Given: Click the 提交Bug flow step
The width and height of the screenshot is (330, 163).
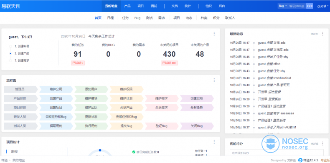Looking at the screenshot, I should (x=126, y=126).
